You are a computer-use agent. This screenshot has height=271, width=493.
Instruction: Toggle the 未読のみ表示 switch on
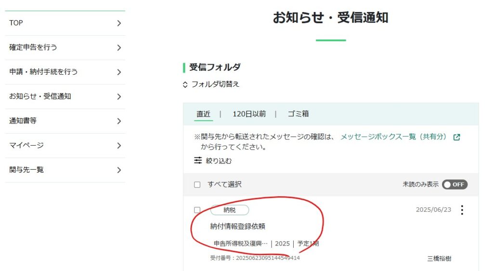[454, 184]
